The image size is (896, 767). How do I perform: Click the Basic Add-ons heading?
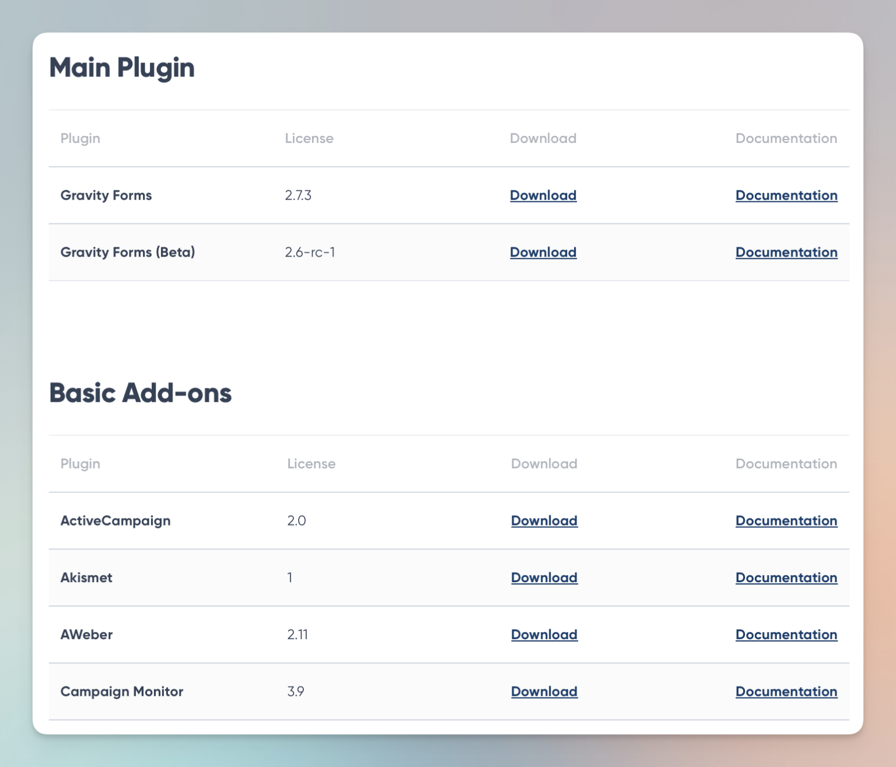(140, 393)
